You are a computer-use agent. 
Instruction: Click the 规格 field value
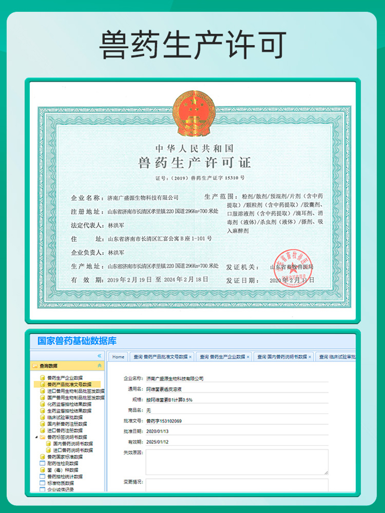pyautogui.click(x=237, y=399)
